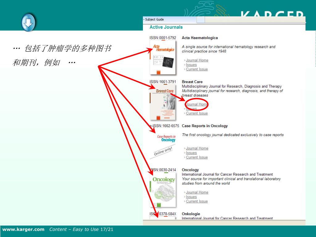316x237 pixels.
Task: Click the Oncology cover thumbnail
Action: [163, 190]
